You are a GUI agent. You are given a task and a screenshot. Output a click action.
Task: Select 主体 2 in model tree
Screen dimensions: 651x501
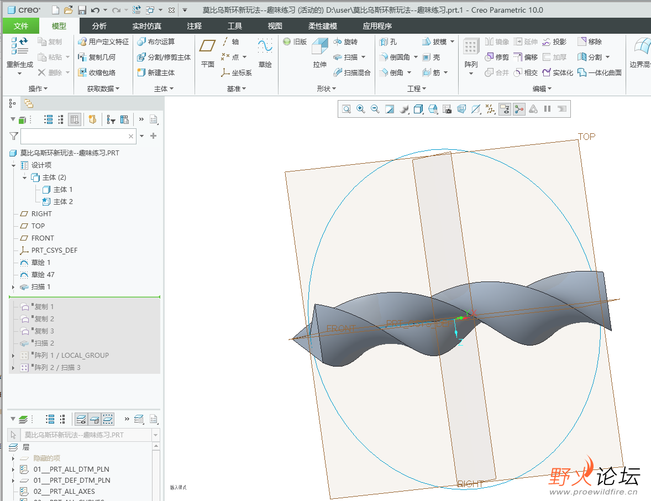tap(57, 202)
